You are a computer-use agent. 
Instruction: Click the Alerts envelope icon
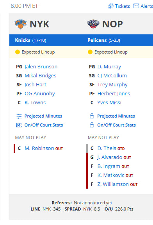tap(136, 6)
